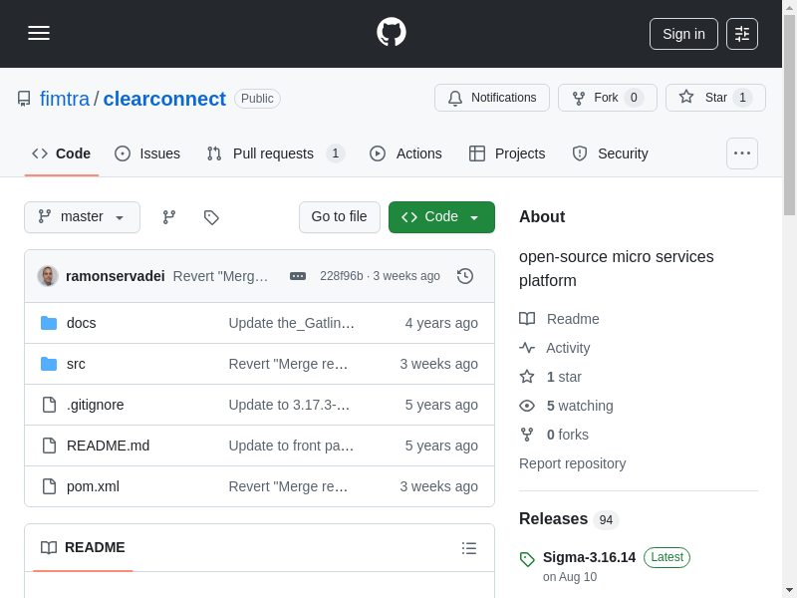Open the Notifications bell button

pyautogui.click(x=492, y=98)
